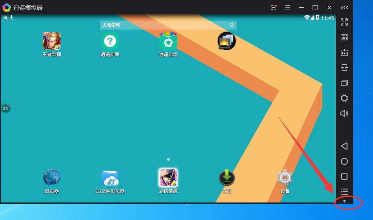The height and width of the screenshot is (220, 373).
Task: Minimize the emulator window
Action: point(301,8)
